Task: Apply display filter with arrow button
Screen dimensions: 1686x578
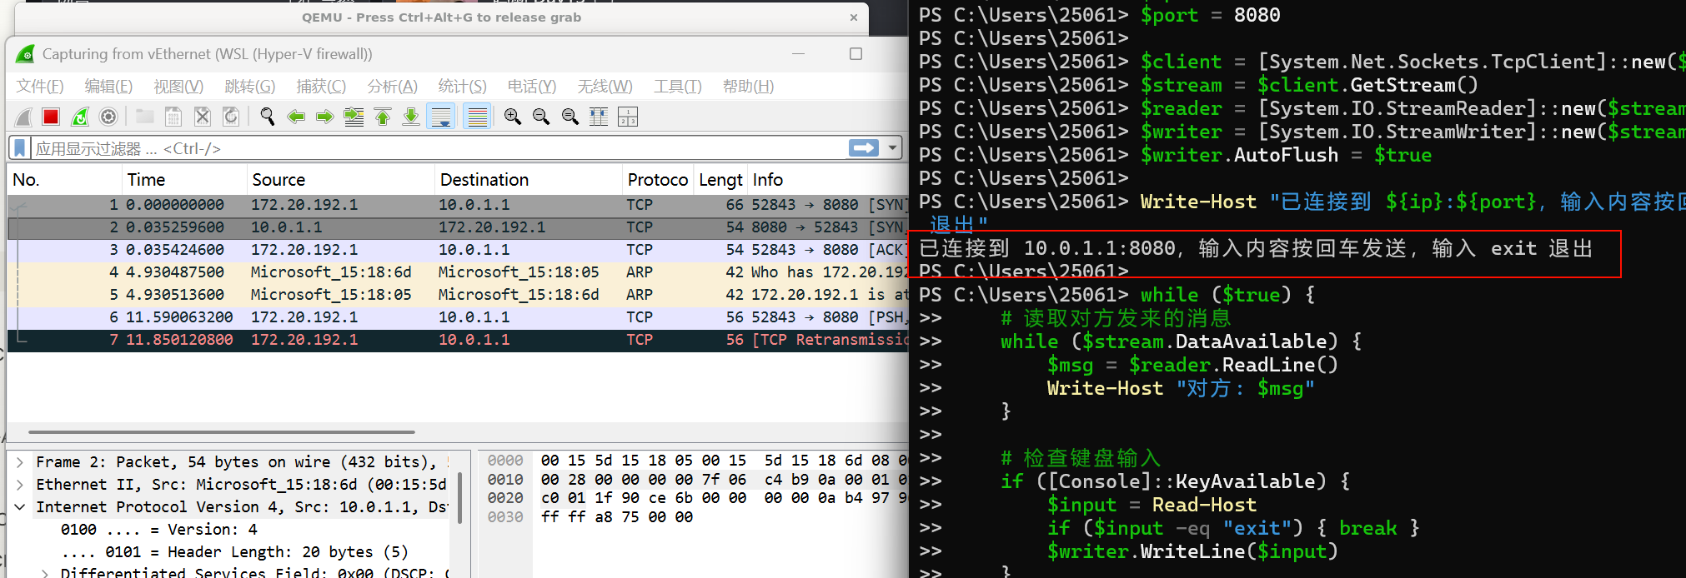Action: (863, 148)
